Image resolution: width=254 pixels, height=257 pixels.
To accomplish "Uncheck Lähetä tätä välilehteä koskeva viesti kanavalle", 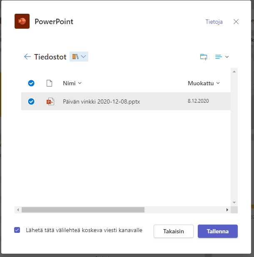I will [17, 230].
